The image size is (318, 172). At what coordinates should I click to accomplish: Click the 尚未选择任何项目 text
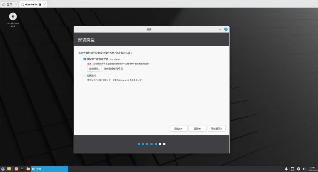point(113,69)
